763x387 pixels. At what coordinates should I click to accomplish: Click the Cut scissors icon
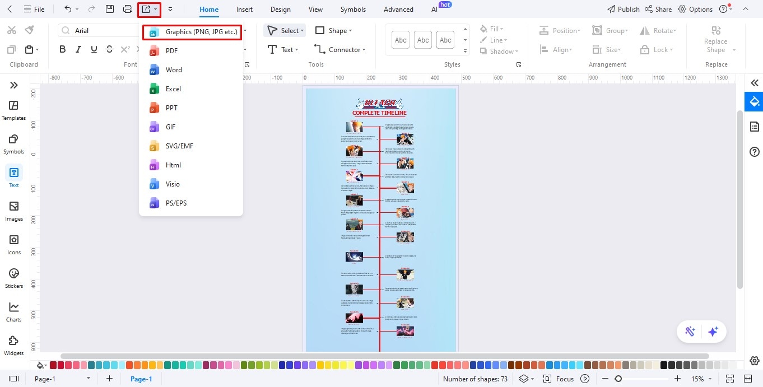click(x=11, y=30)
